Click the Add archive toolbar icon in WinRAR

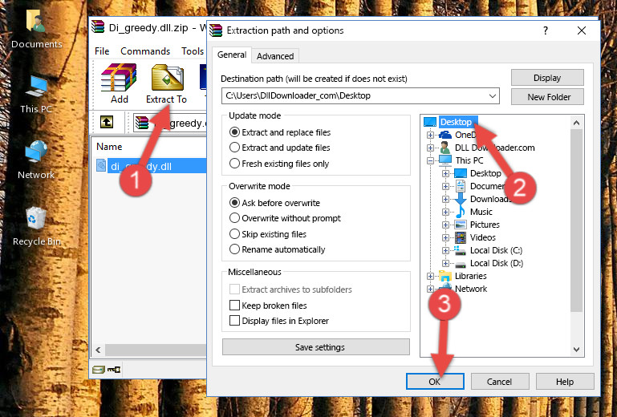coord(119,83)
